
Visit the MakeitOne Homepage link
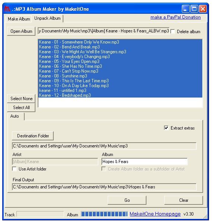tap(155, 214)
